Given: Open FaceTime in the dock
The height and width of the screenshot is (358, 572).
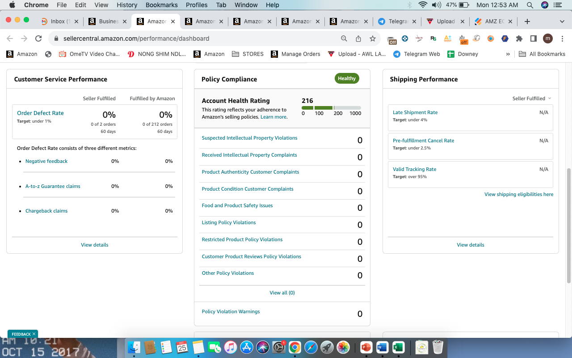Looking at the screenshot, I should tap(214, 347).
